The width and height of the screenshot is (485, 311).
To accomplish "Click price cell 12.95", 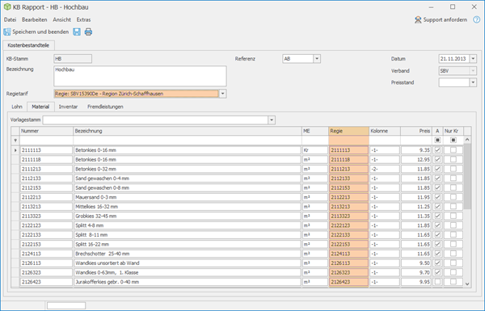I will 416,159.
